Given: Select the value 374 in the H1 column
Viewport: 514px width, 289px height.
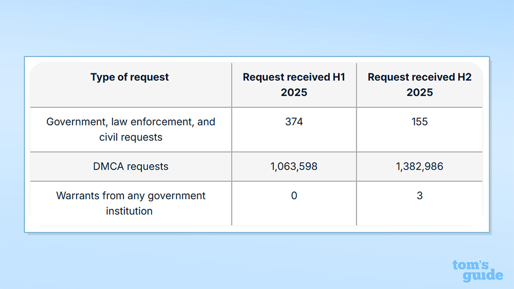Looking at the screenshot, I should point(294,122).
